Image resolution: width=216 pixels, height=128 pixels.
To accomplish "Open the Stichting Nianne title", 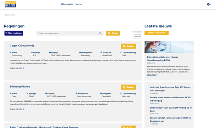I will [x=20, y=87].
